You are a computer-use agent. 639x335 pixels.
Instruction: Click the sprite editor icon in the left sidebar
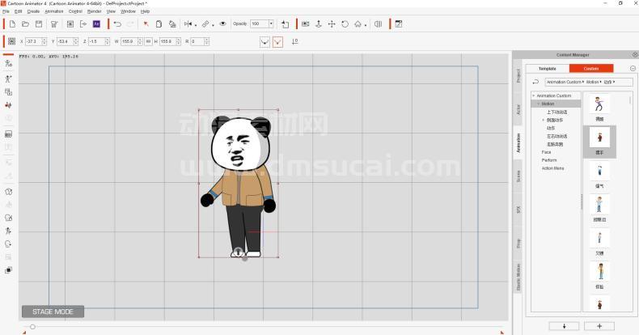click(x=8, y=134)
